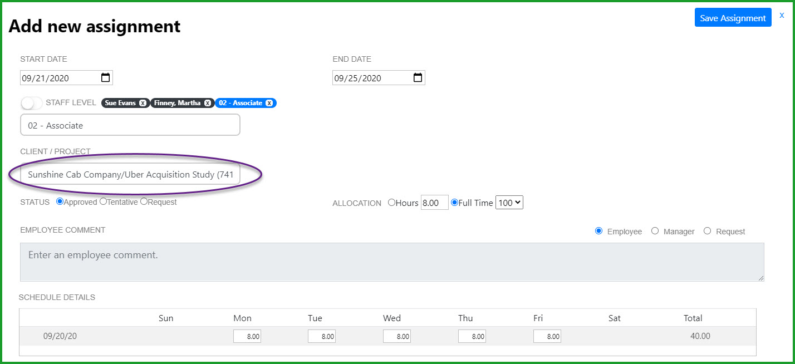Screen dimensions: 795x364
Task: Click the employee comment text area
Action: 392,262
